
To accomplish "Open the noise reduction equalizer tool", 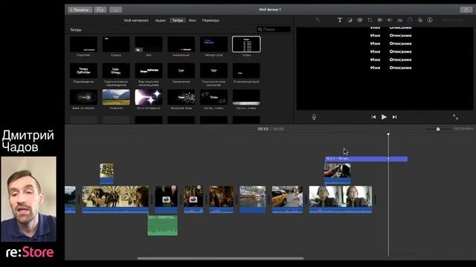I will (x=400, y=20).
